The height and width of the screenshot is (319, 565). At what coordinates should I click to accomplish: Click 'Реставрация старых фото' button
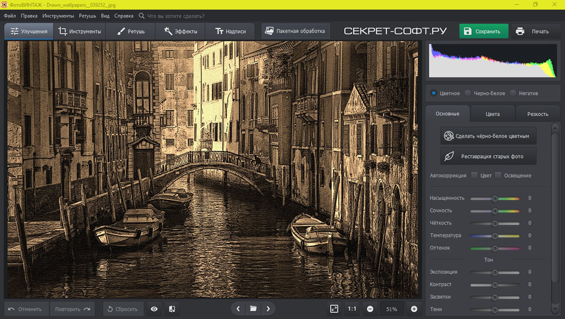click(488, 156)
